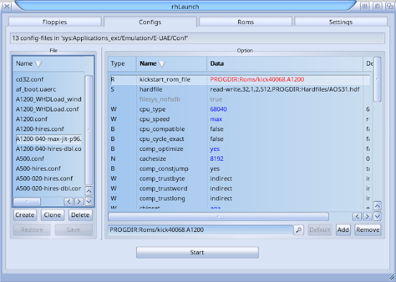
Task: Select A500-020-hires-dbl config file
Action: tap(48, 189)
